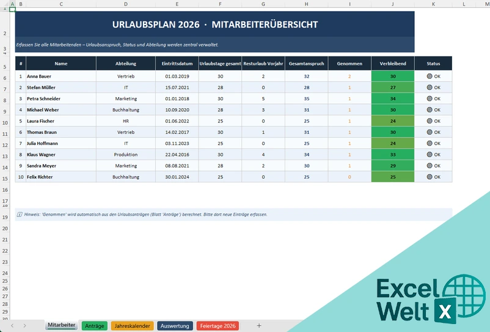
Task: Click Gesamtanspruch cell showing 35
Action: coord(306,98)
